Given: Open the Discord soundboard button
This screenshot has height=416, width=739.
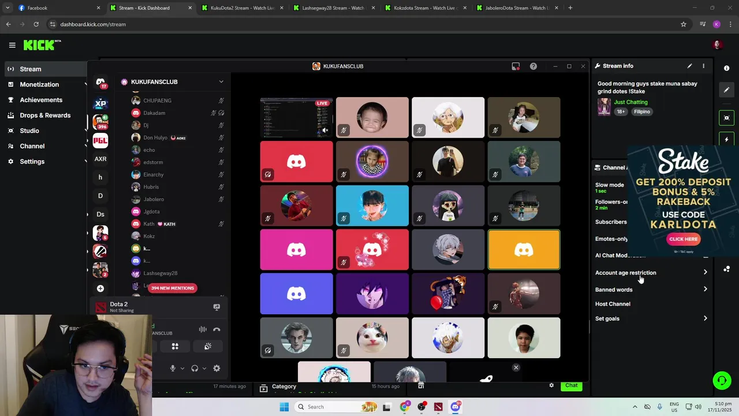Looking at the screenshot, I should [x=208, y=346].
